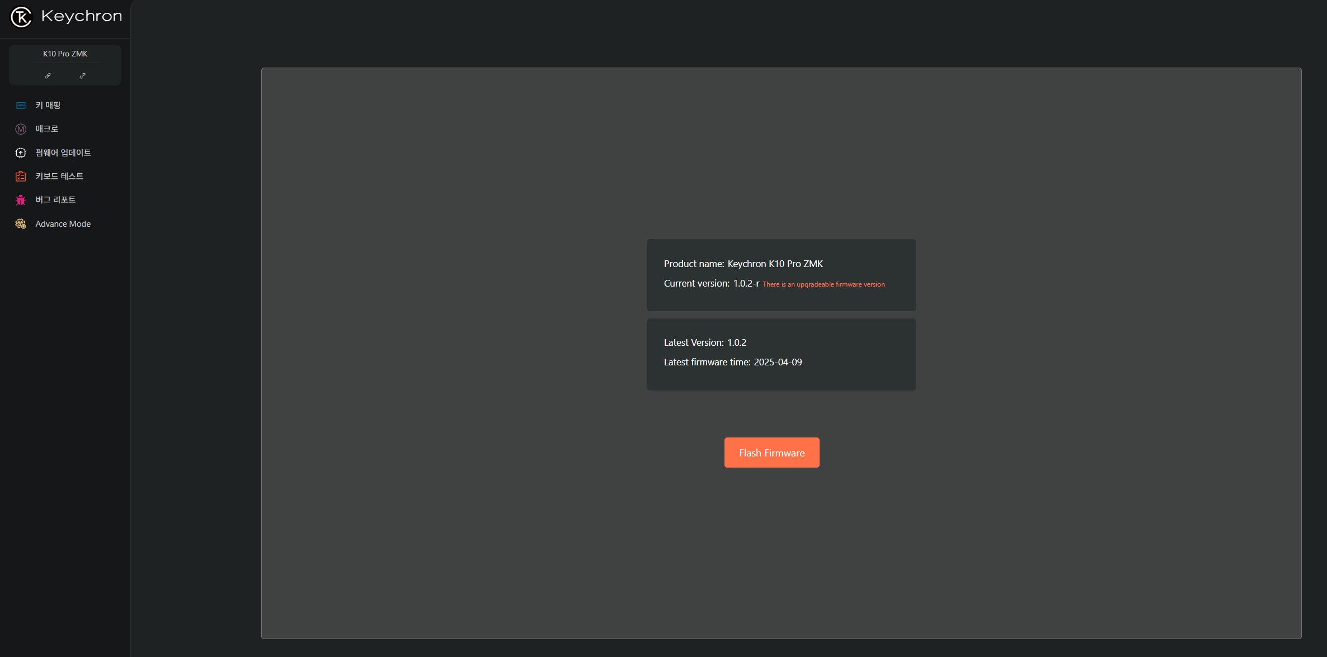Click the pink bug icon for 버그 리포트
The height and width of the screenshot is (657, 1327).
(21, 200)
